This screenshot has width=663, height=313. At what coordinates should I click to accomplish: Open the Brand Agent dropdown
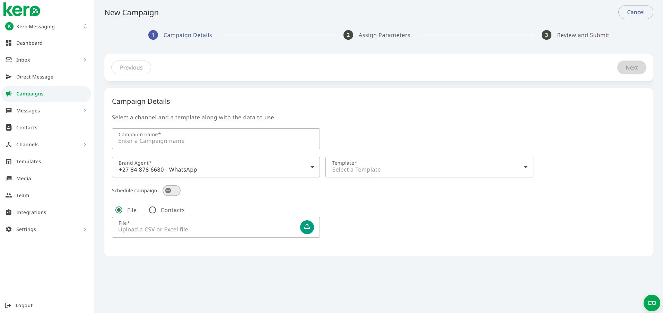pos(216,167)
